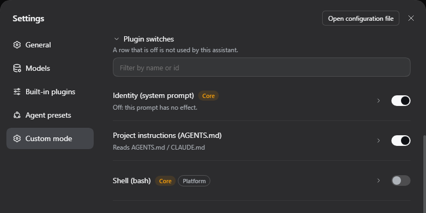
Task: Click the Models database icon
Action: (x=17, y=68)
